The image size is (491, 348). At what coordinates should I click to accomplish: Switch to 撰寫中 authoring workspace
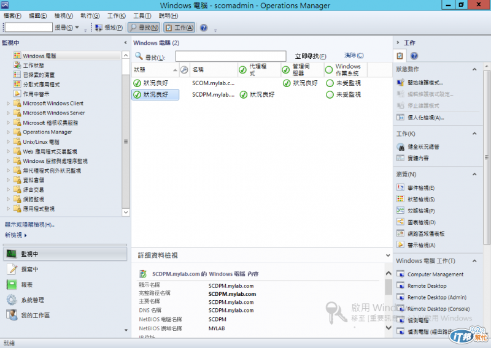coord(65,269)
